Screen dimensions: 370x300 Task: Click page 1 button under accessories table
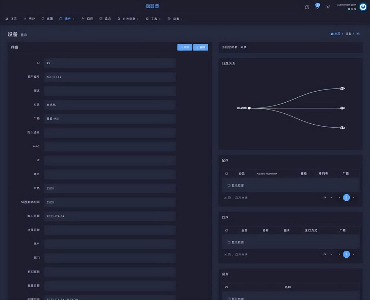coord(346,197)
